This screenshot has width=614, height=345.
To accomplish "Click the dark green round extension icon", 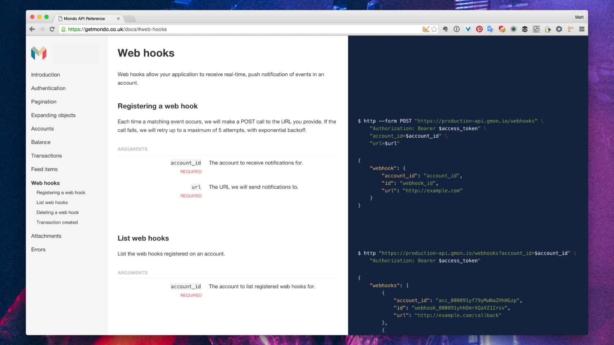I will [513, 29].
